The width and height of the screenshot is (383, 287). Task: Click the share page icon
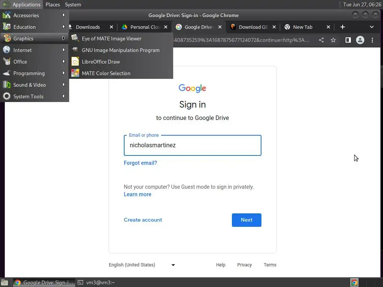[321, 40]
